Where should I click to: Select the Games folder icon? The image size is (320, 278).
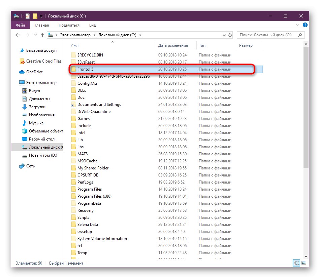(73, 119)
